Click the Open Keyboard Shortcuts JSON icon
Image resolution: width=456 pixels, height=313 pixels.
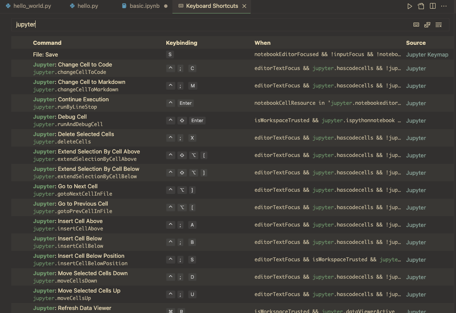[421, 6]
